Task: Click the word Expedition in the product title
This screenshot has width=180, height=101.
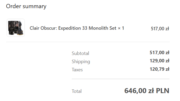Action: coord(69,28)
